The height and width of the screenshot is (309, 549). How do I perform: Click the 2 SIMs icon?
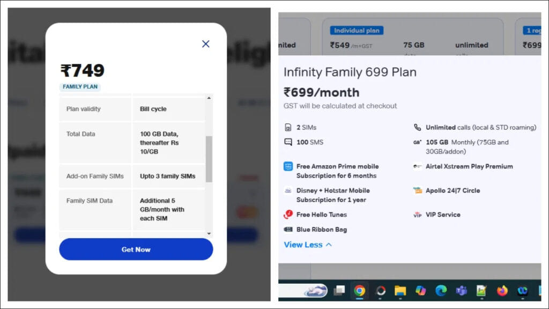pos(288,127)
